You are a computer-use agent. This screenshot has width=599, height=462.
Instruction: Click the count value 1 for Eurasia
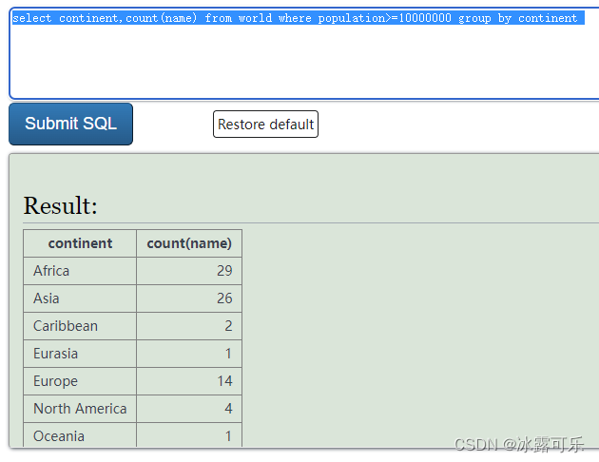coord(189,354)
